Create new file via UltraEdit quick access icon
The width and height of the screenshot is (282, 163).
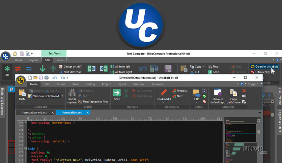[x=30, y=78]
